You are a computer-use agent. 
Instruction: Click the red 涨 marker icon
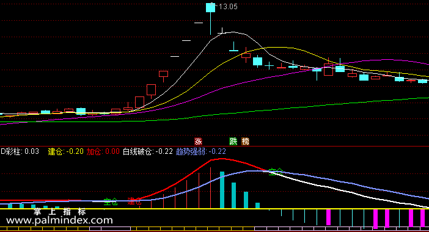point(198,141)
